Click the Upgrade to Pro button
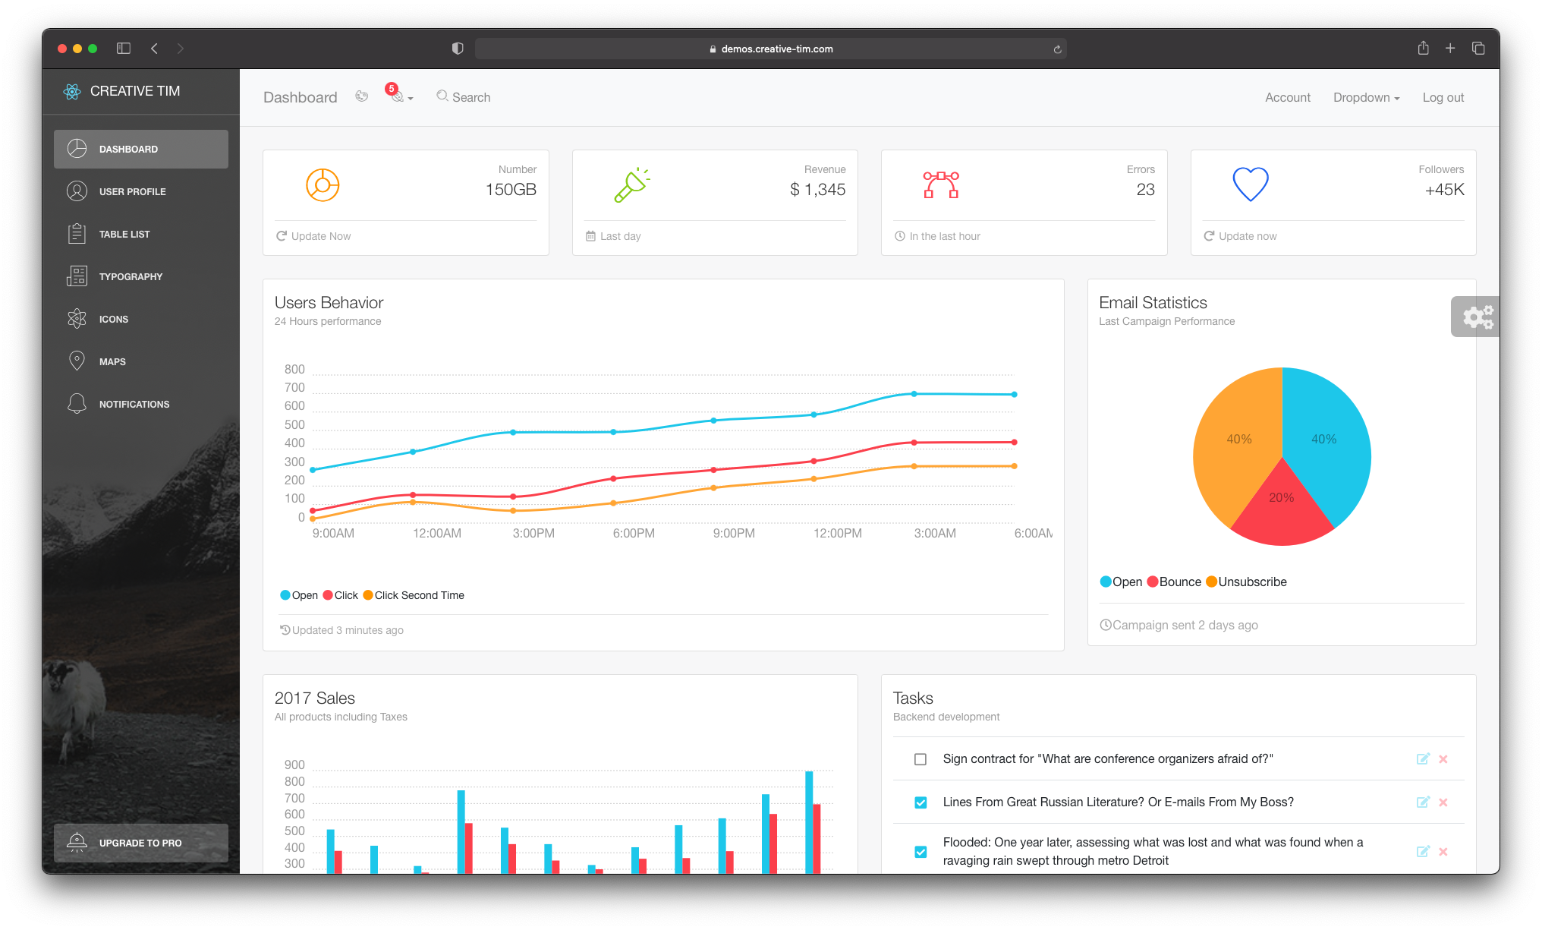1542x930 pixels. [x=140, y=843]
